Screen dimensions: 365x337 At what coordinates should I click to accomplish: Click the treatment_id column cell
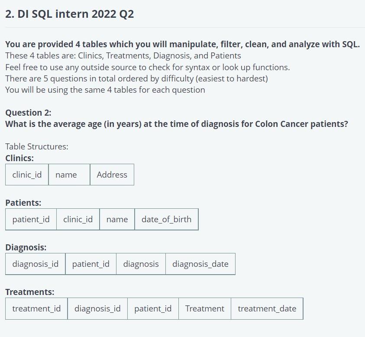click(36, 308)
